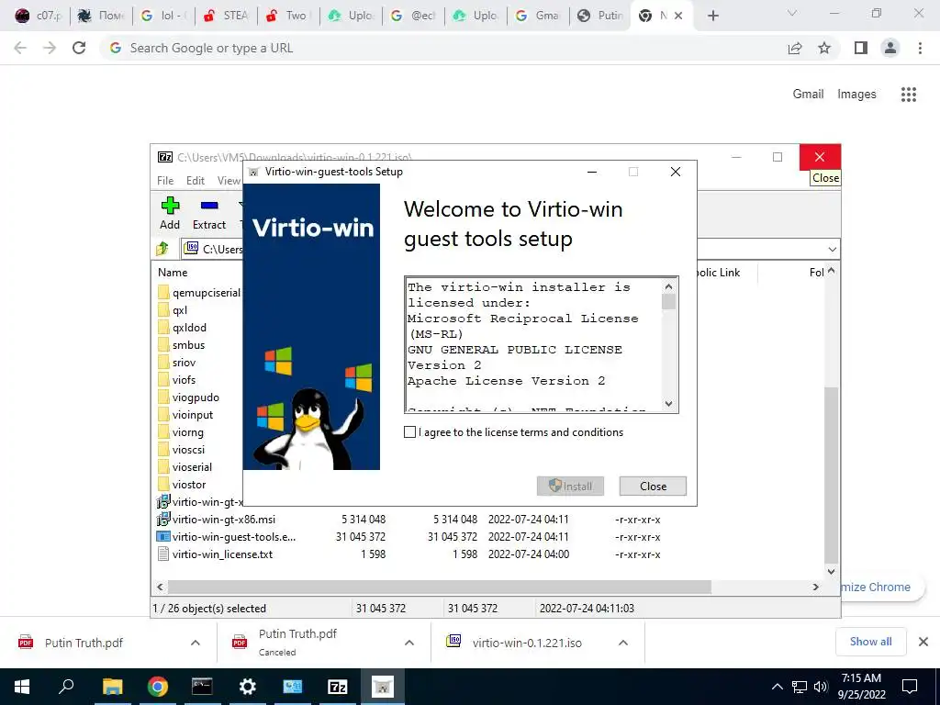940x705 pixels.
Task: Open the Google apps grid
Action: point(909,95)
